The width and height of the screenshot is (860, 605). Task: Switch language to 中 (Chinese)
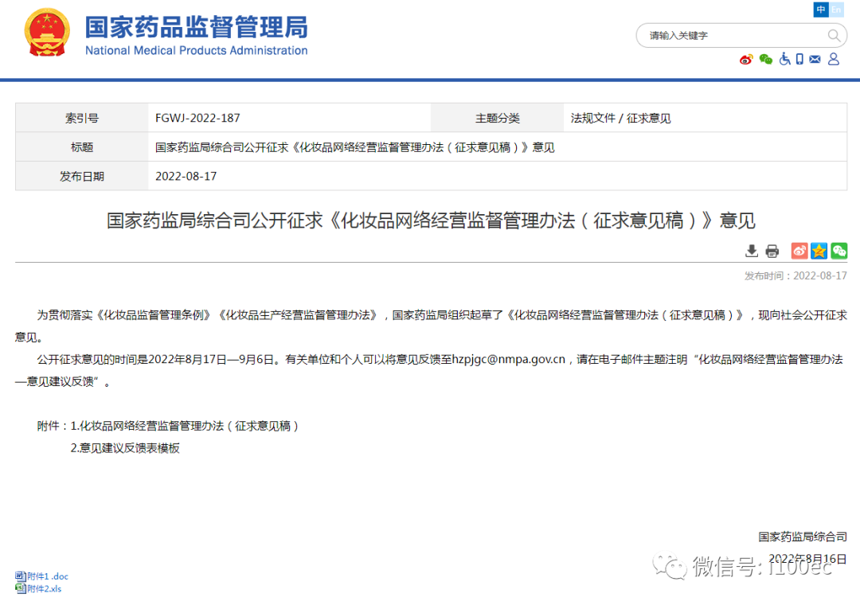tap(820, 10)
